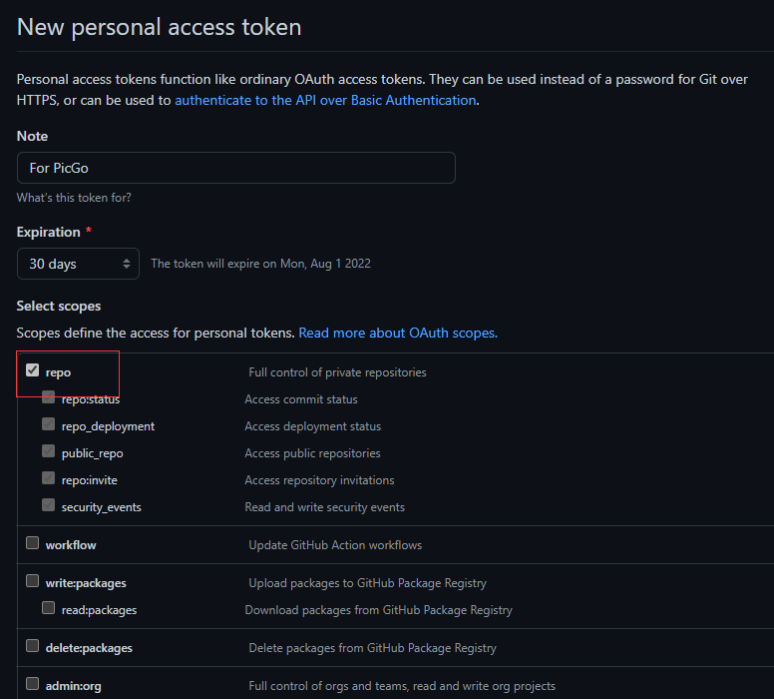Check the write:packages scope
Screen dimensions: 774x699
point(32,581)
